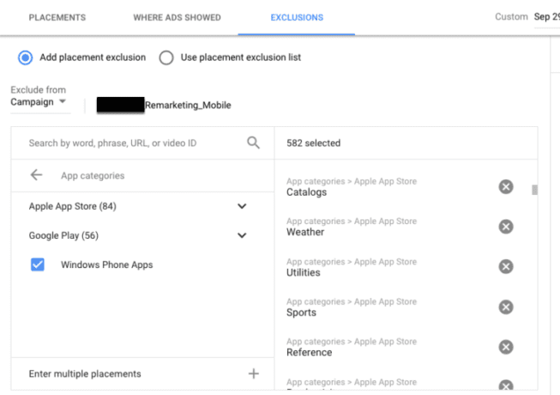
Task: Go back using App categories arrow
Action: 36,175
